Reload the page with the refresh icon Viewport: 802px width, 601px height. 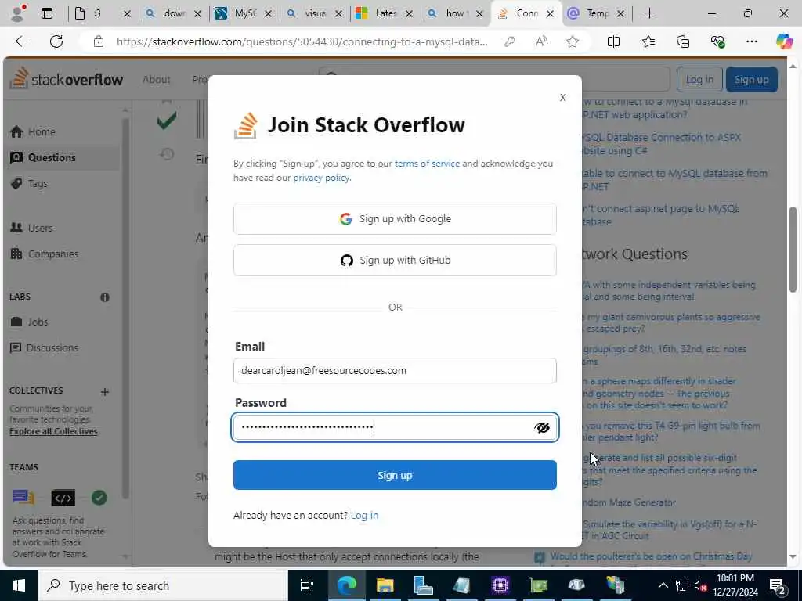pyautogui.click(x=56, y=41)
